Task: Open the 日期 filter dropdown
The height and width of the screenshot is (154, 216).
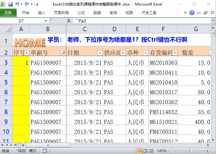Action: click(100, 53)
